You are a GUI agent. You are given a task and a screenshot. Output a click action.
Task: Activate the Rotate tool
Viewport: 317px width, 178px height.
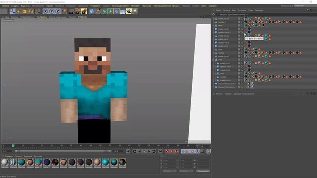tap(31, 11)
